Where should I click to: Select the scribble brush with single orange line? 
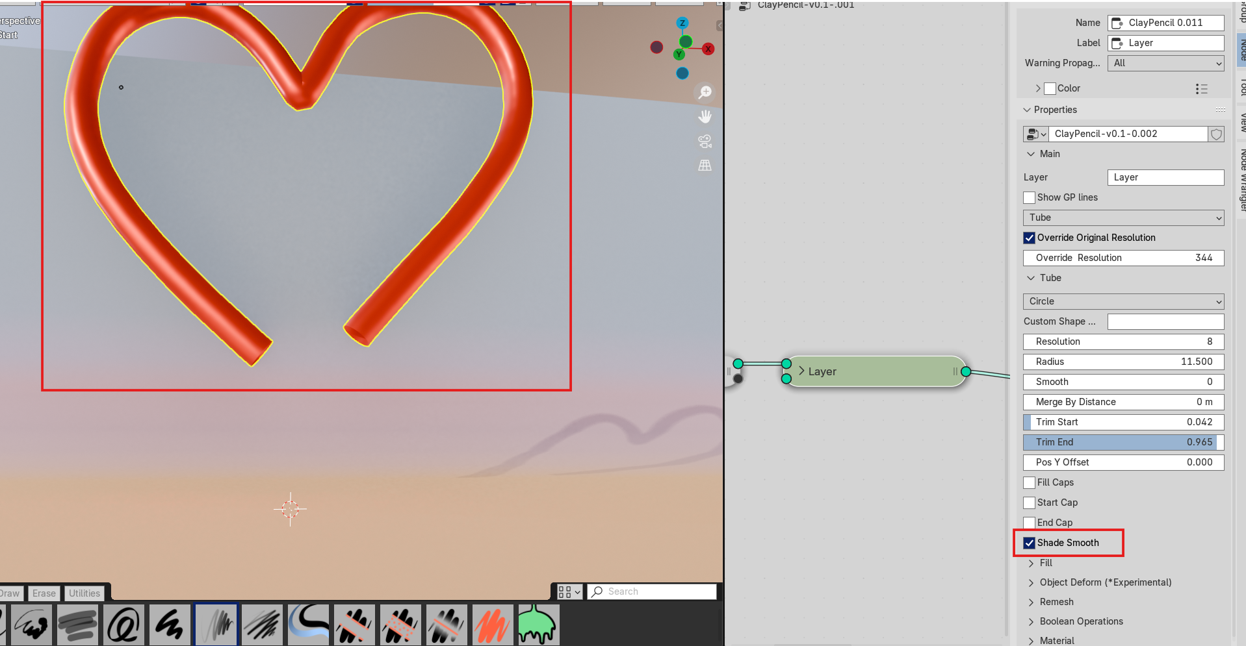[x=447, y=625]
